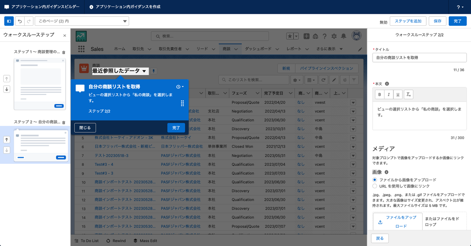Open the favorites list dropdown arrow
This screenshot has height=246, width=471.
coord(296,36)
